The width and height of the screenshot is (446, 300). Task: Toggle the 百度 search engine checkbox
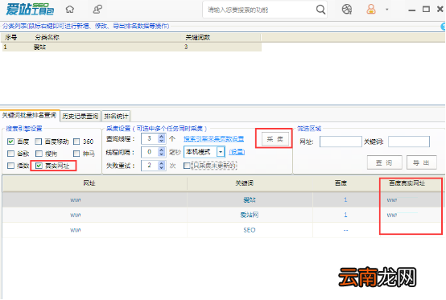tap(10, 142)
